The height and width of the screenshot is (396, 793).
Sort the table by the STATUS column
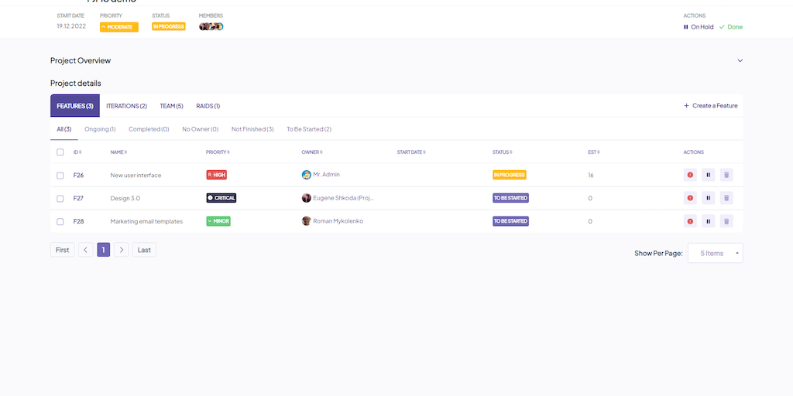tap(503, 152)
